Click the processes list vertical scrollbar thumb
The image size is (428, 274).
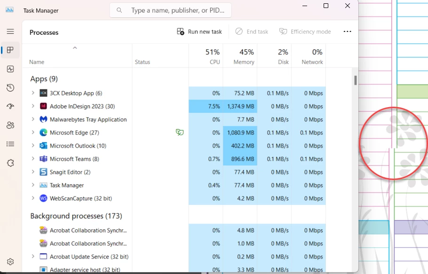click(x=356, y=80)
